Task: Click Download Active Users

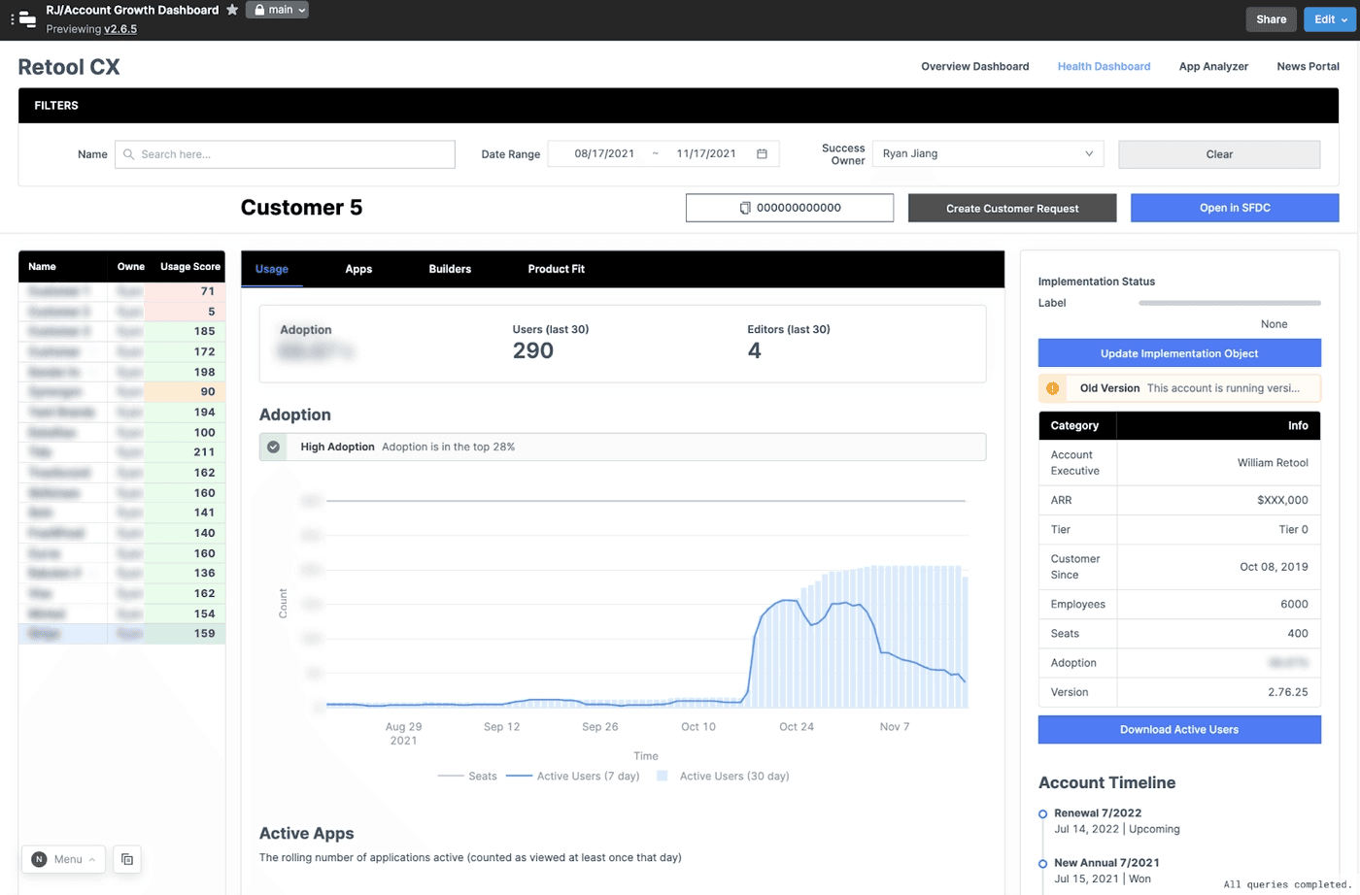Action: click(x=1178, y=729)
